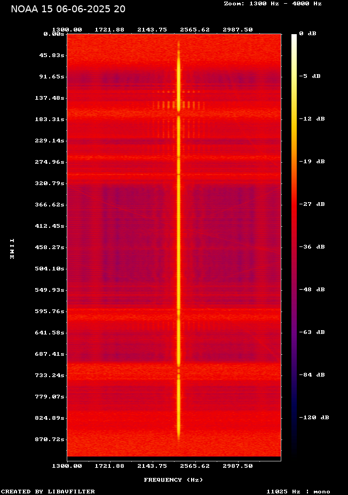Click the "687.41s" time label
Screen dimensions: 348x495
(50, 354)
